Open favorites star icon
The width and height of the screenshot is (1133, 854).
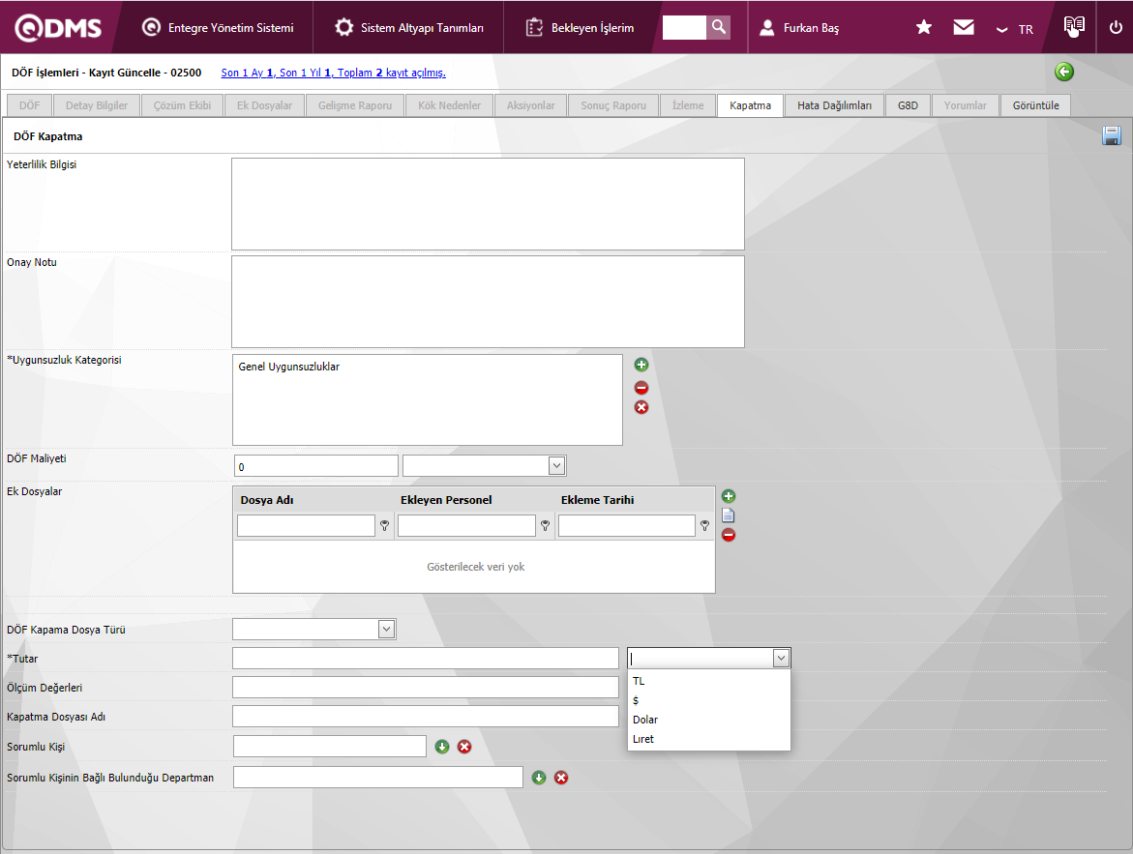tap(923, 27)
